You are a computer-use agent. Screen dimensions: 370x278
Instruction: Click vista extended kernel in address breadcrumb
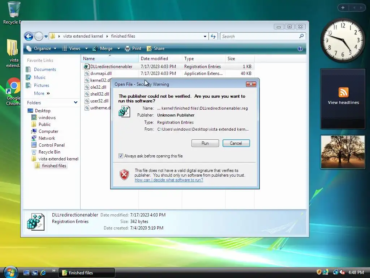(83, 36)
